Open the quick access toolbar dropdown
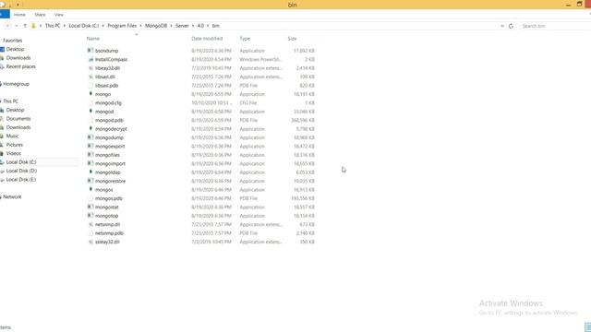The image size is (591, 332). point(18,5)
